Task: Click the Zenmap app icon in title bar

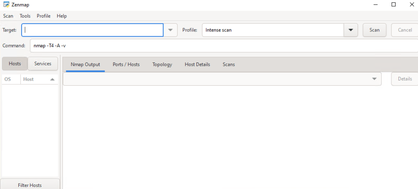Action: (6, 4)
